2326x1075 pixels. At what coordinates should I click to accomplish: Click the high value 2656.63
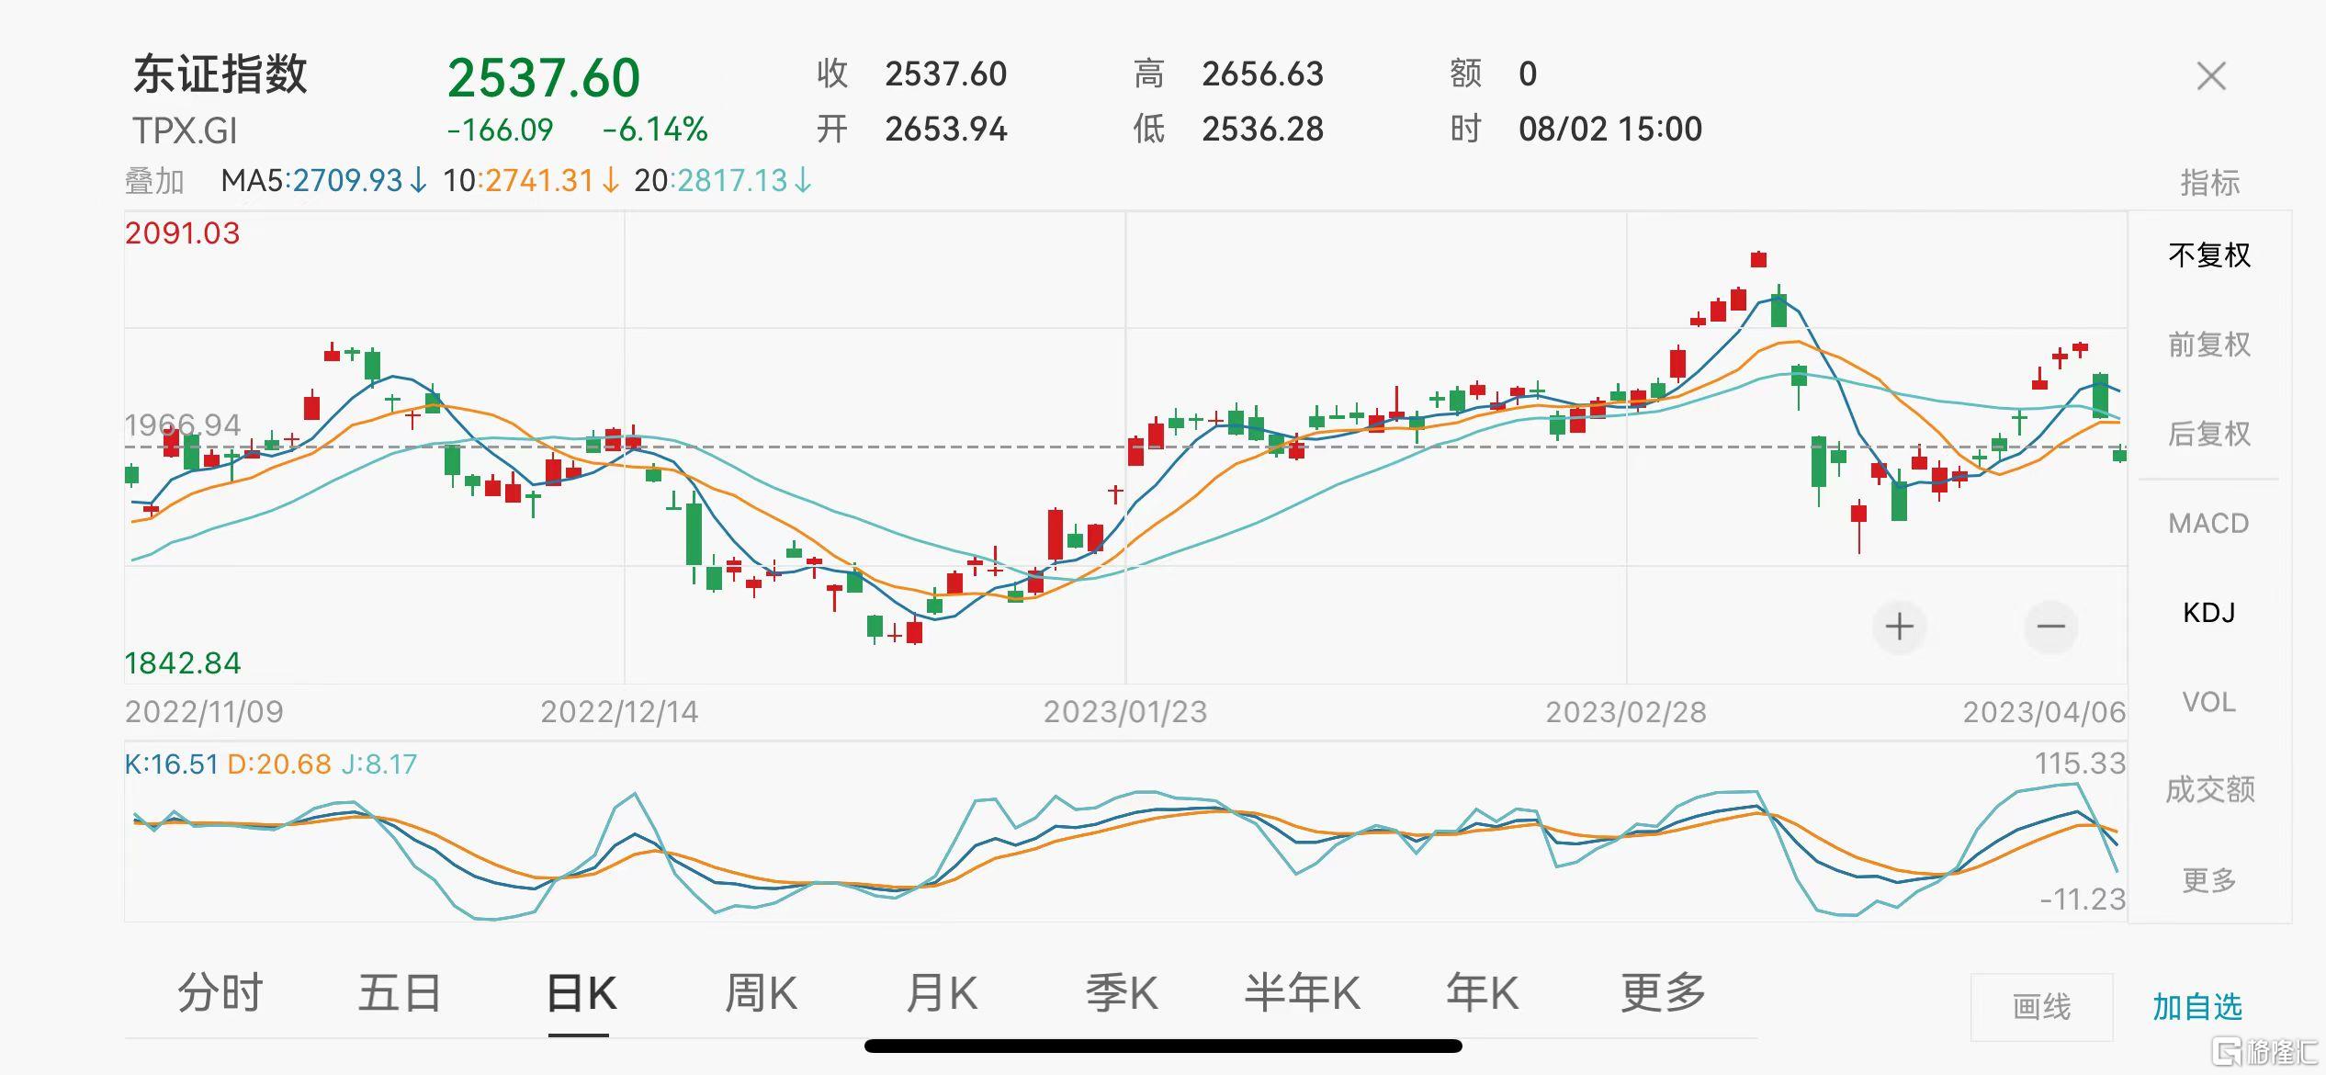coord(1263,74)
